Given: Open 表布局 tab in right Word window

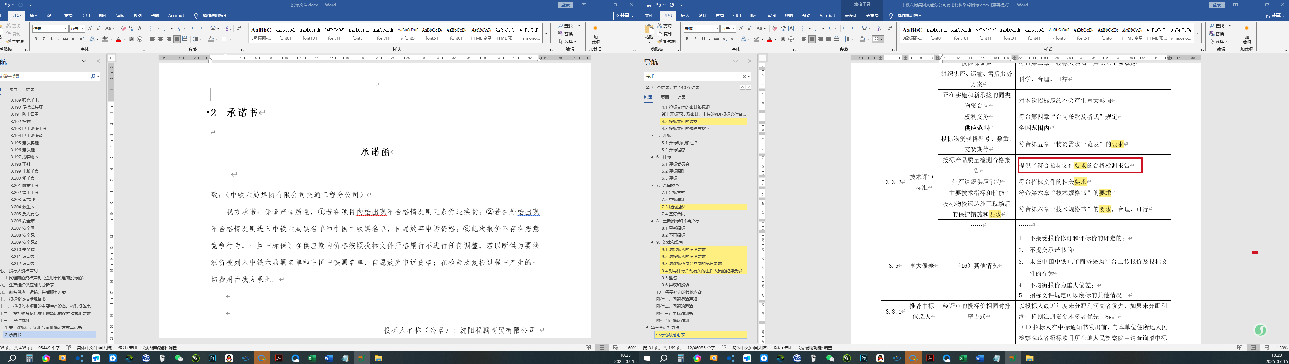Looking at the screenshot, I should (x=872, y=16).
